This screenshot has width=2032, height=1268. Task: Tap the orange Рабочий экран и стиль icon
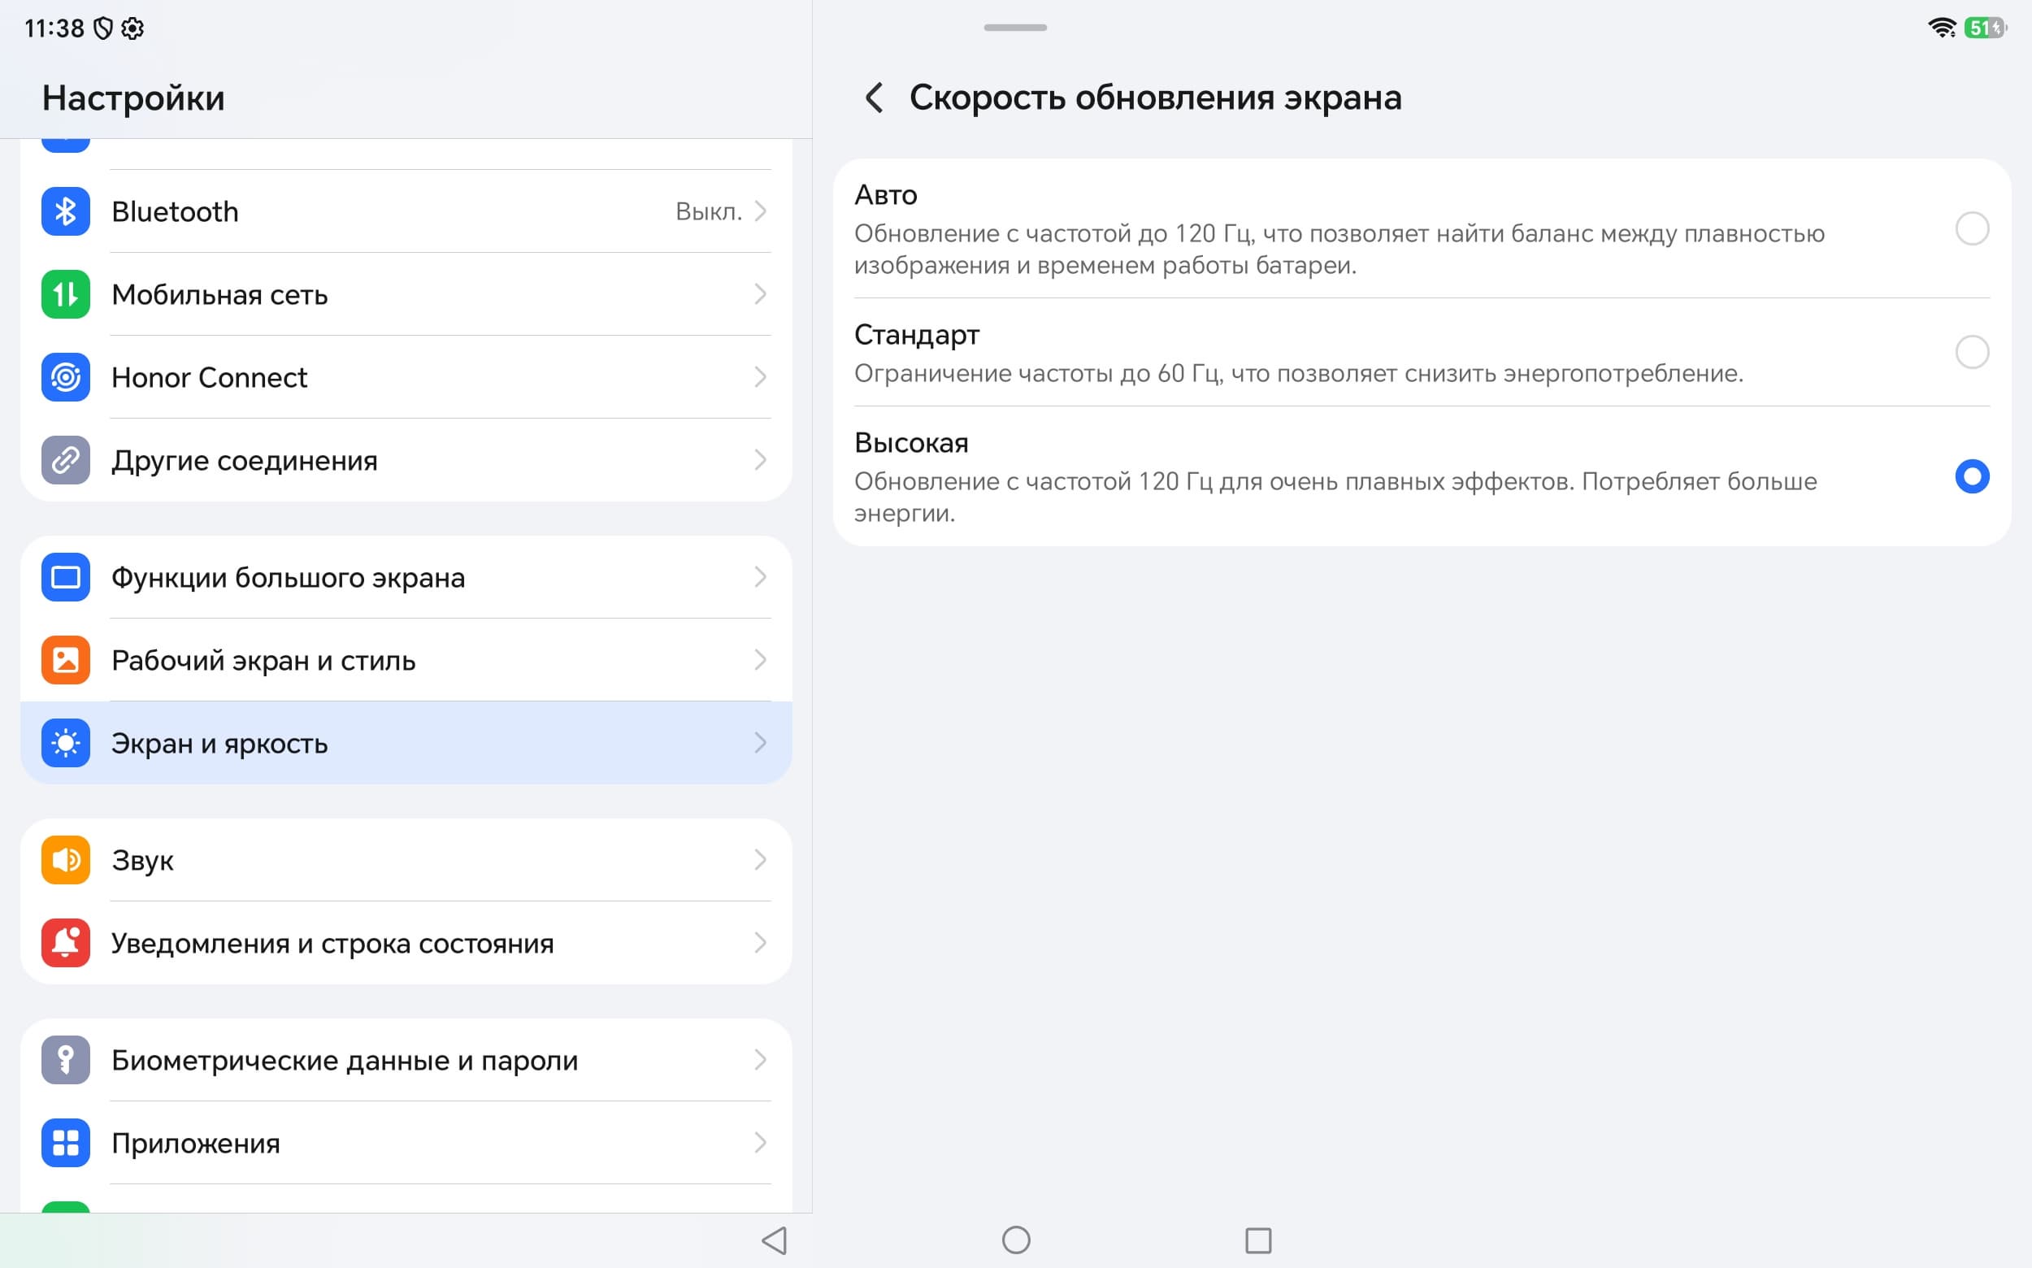point(65,660)
